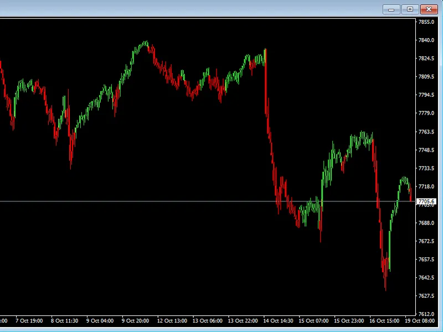The image size is (443, 332).
Task: Click the 7855.0 price scale label
Action: tap(426, 22)
